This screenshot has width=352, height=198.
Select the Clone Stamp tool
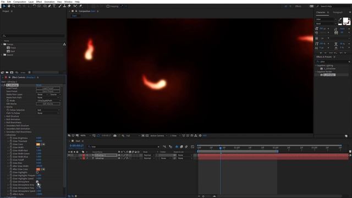coord(64,6)
